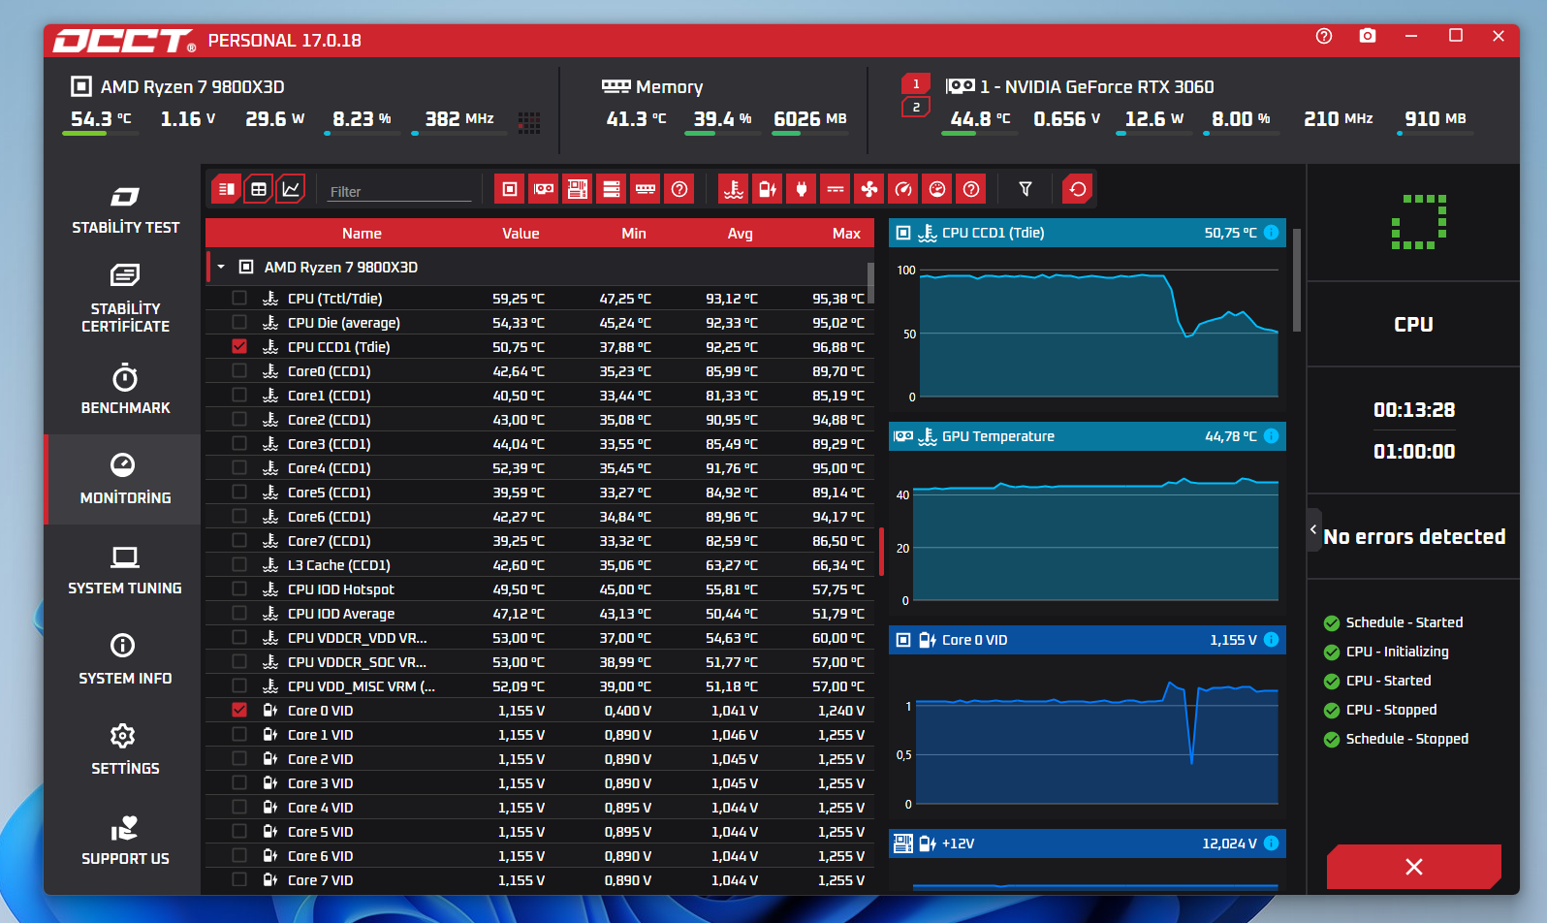Viewport: 1547px width, 923px height.
Task: Open the Settings section
Action: [x=125, y=750]
